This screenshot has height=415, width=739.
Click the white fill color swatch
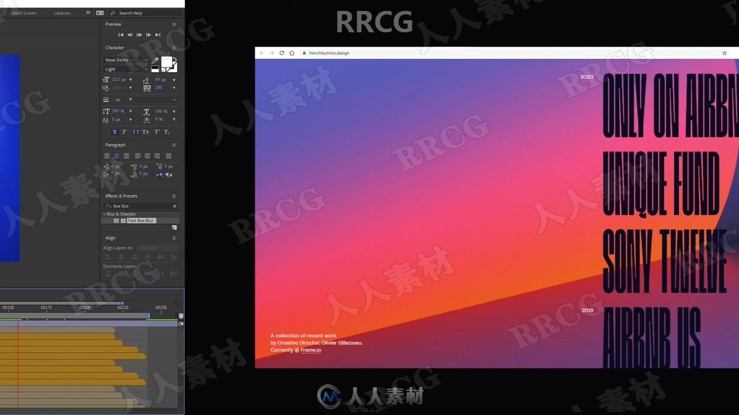[166, 62]
